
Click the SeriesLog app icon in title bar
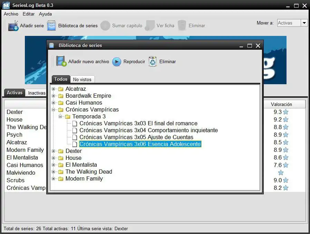(6, 5)
